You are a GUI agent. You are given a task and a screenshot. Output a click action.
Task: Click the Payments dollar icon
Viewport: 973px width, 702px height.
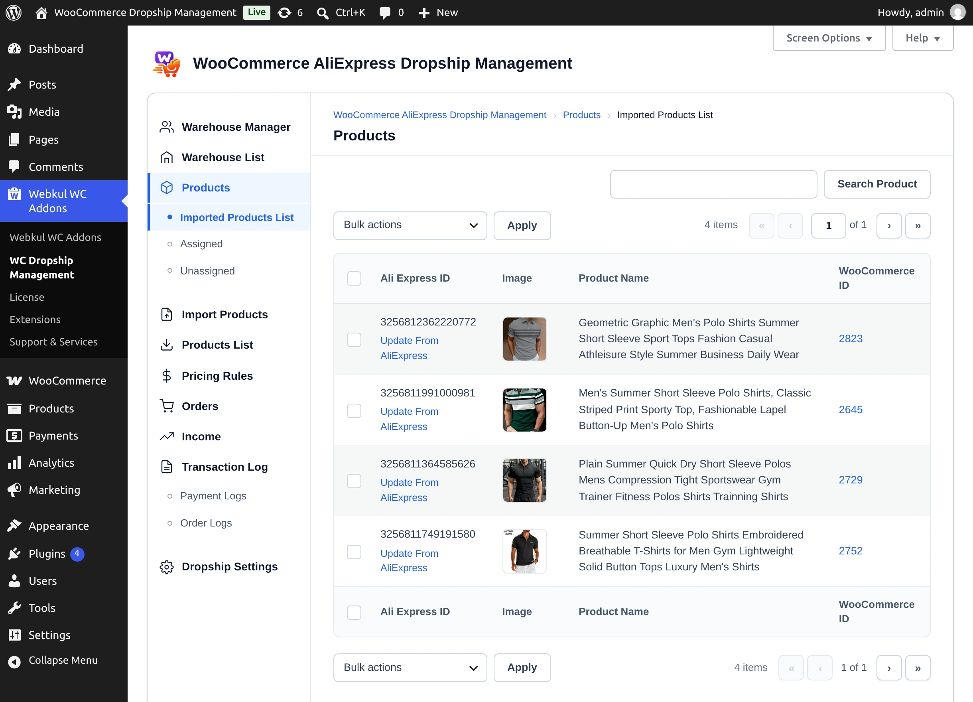[x=15, y=436]
